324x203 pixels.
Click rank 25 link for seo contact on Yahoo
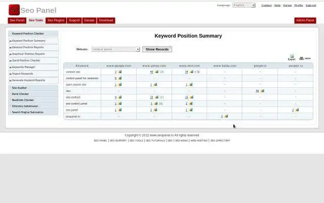[152, 97]
